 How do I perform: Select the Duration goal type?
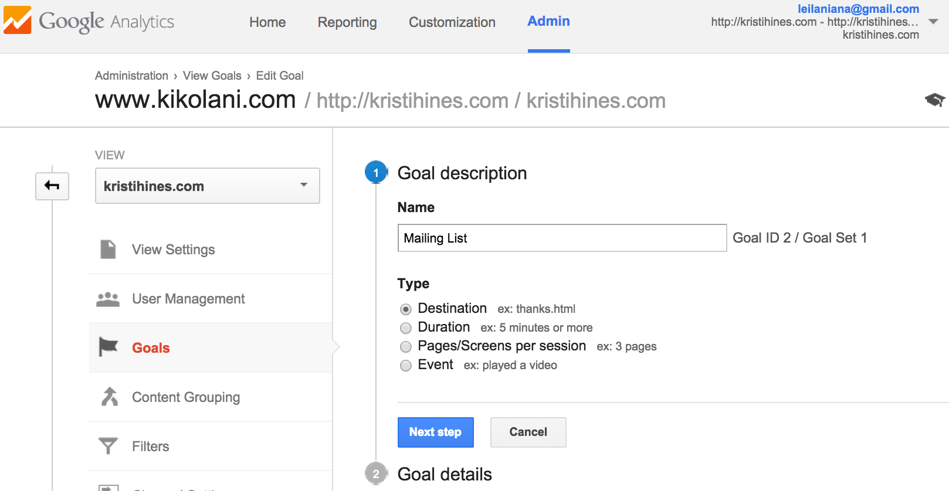click(406, 328)
